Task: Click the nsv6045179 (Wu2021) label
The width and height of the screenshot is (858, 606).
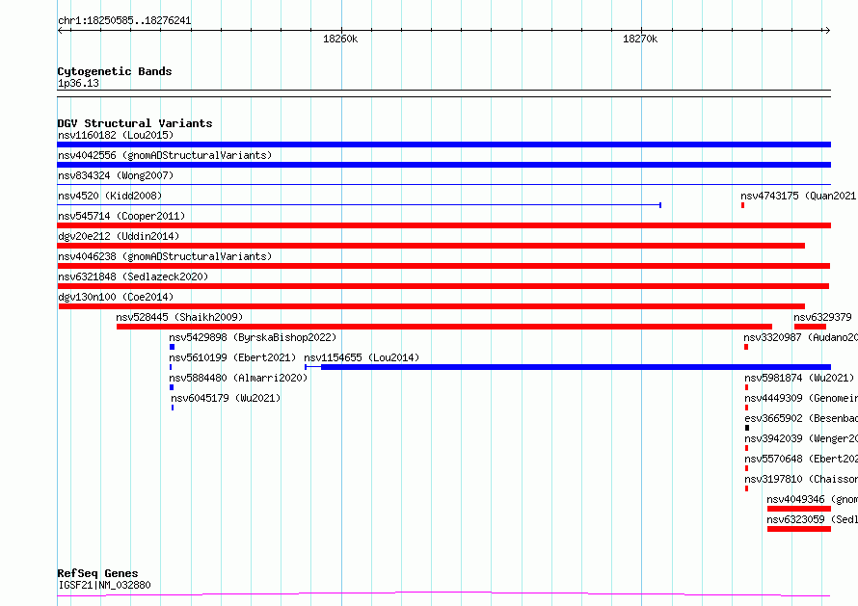Action: [x=226, y=398]
